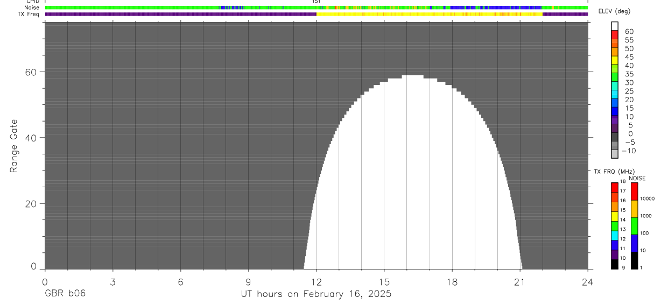661x305 pixels.
Task: Click the yellow section of the TX Freq strip
Action: 429,14
